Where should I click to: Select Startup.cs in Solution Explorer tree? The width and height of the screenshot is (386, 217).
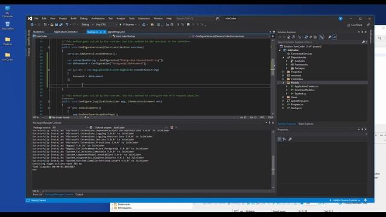[296, 108]
